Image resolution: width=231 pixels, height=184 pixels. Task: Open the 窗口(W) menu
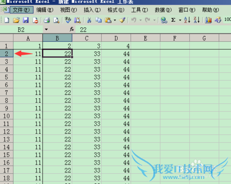pyautogui.click(x=187, y=10)
